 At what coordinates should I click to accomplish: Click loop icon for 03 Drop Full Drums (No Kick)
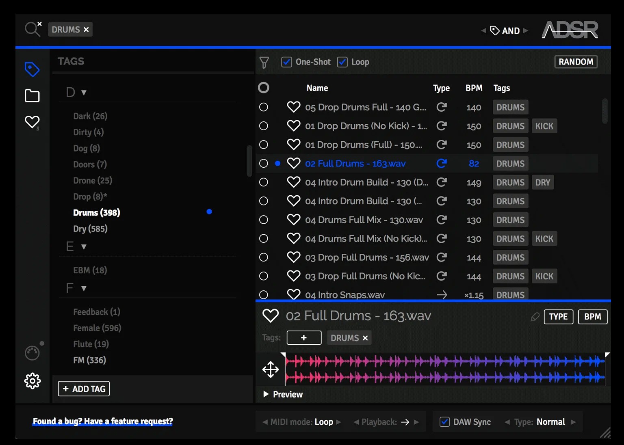tap(442, 276)
